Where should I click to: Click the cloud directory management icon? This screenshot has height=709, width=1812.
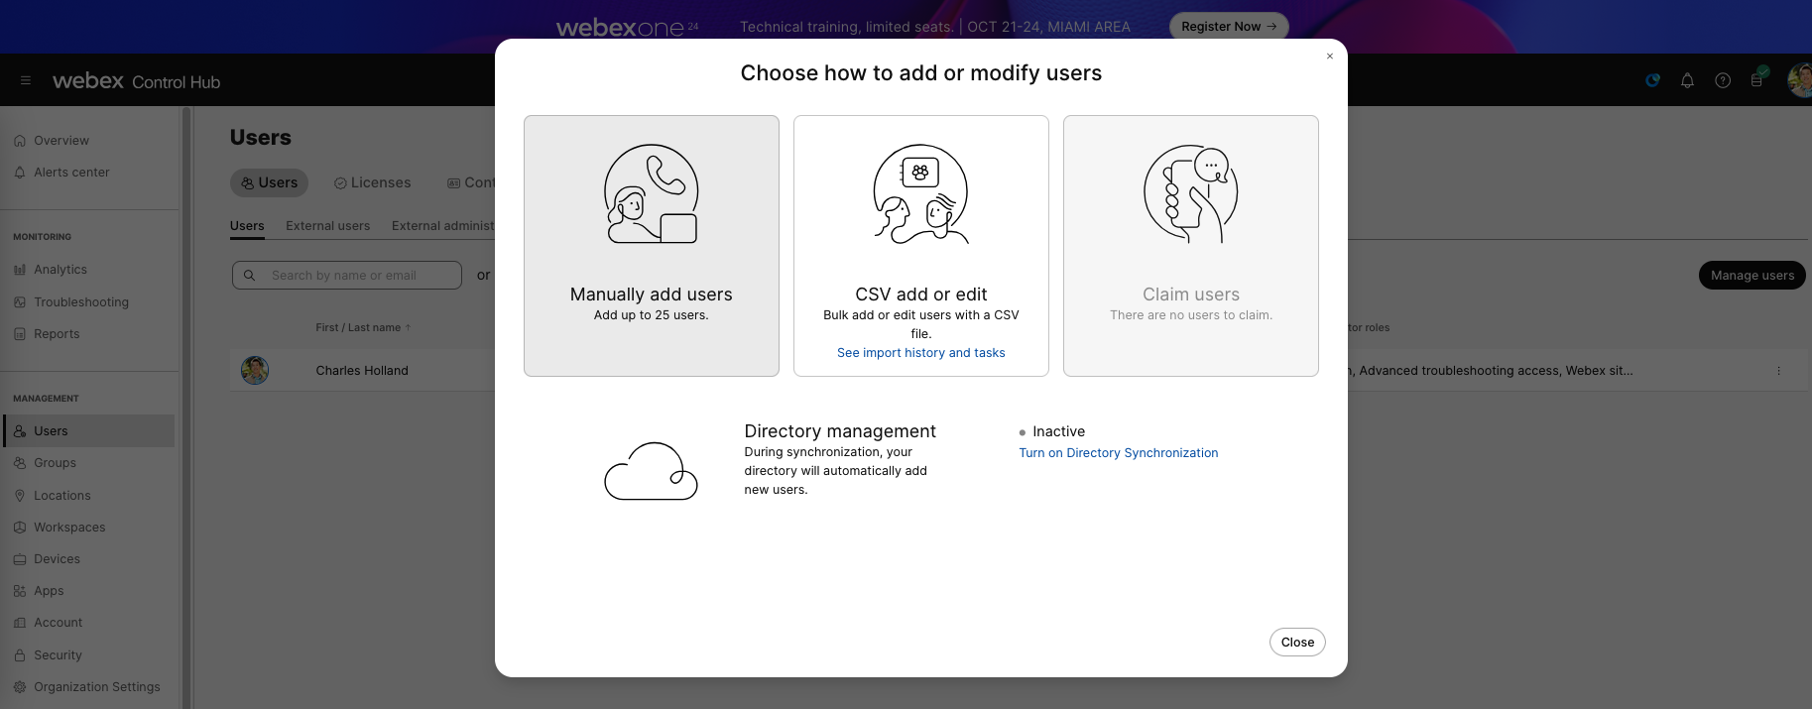(x=651, y=471)
